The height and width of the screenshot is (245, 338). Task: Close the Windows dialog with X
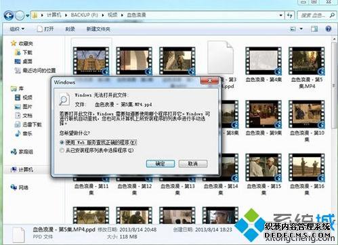point(209,81)
